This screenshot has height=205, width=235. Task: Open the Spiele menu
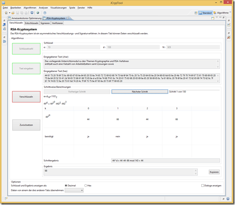(x=72, y=8)
